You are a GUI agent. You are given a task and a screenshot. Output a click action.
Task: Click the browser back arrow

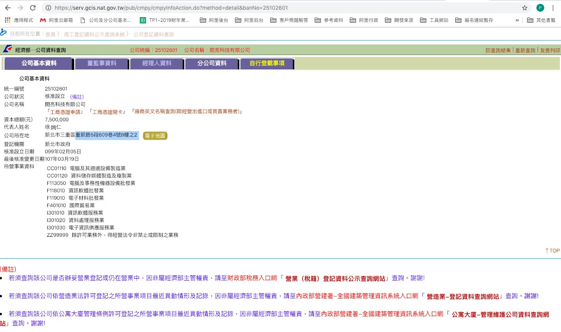point(8,8)
